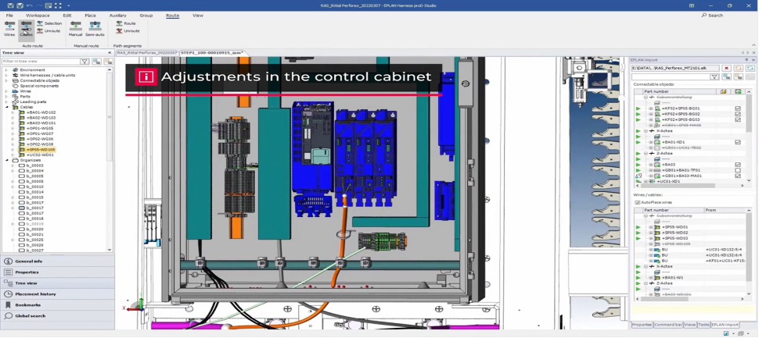Route the current Selection in Auto route
This screenshot has height=338, width=759.
(x=49, y=23)
